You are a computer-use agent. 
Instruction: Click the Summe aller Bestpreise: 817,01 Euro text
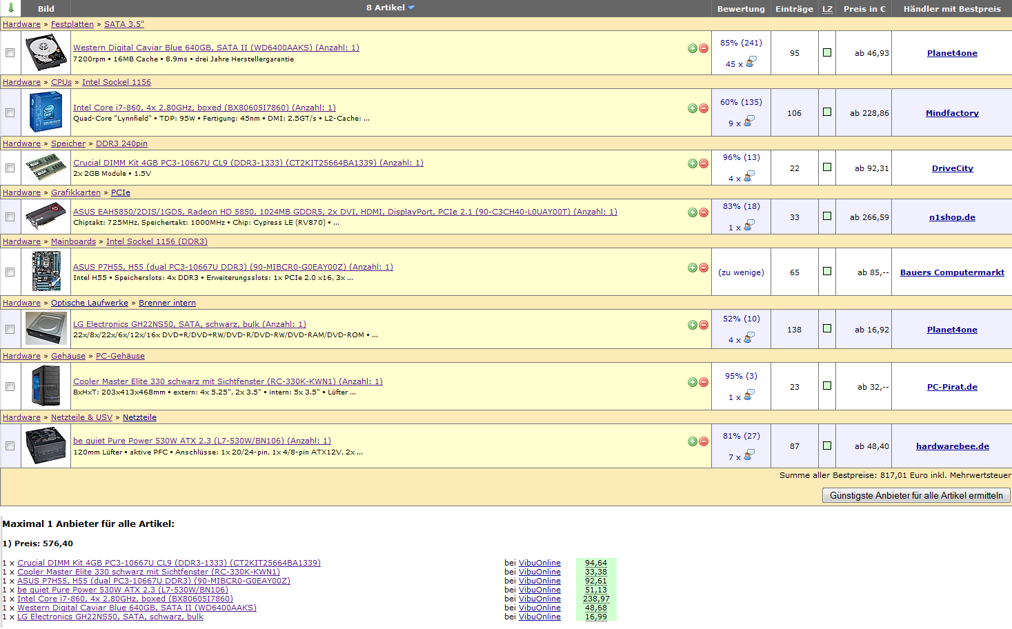click(895, 475)
